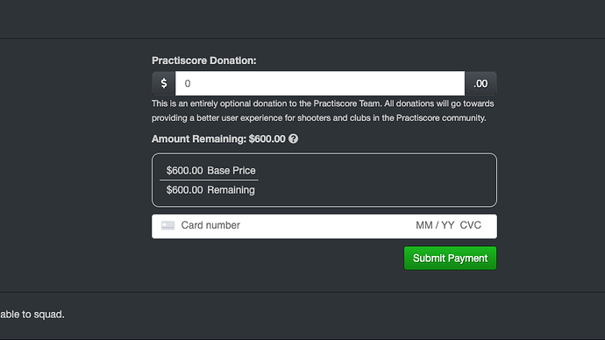This screenshot has width=605, height=340.
Task: Click the 'providing a better user experience' line
Action: pyautogui.click(x=318, y=118)
